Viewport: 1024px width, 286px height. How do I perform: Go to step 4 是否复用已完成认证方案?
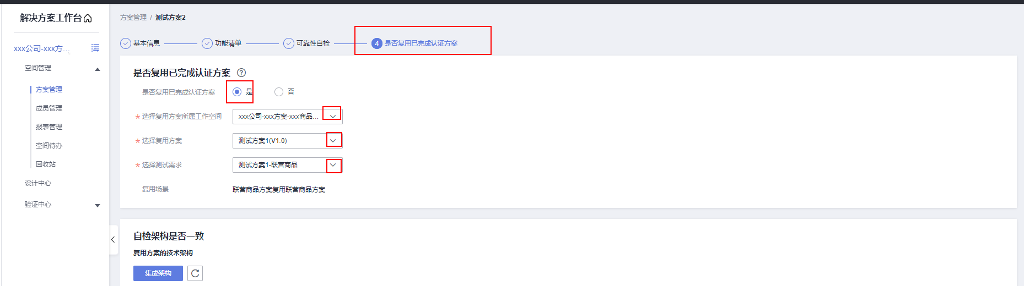[x=414, y=43]
